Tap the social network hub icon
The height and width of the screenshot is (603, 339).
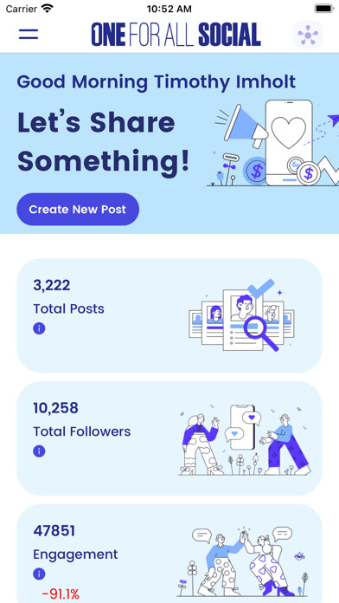308,35
